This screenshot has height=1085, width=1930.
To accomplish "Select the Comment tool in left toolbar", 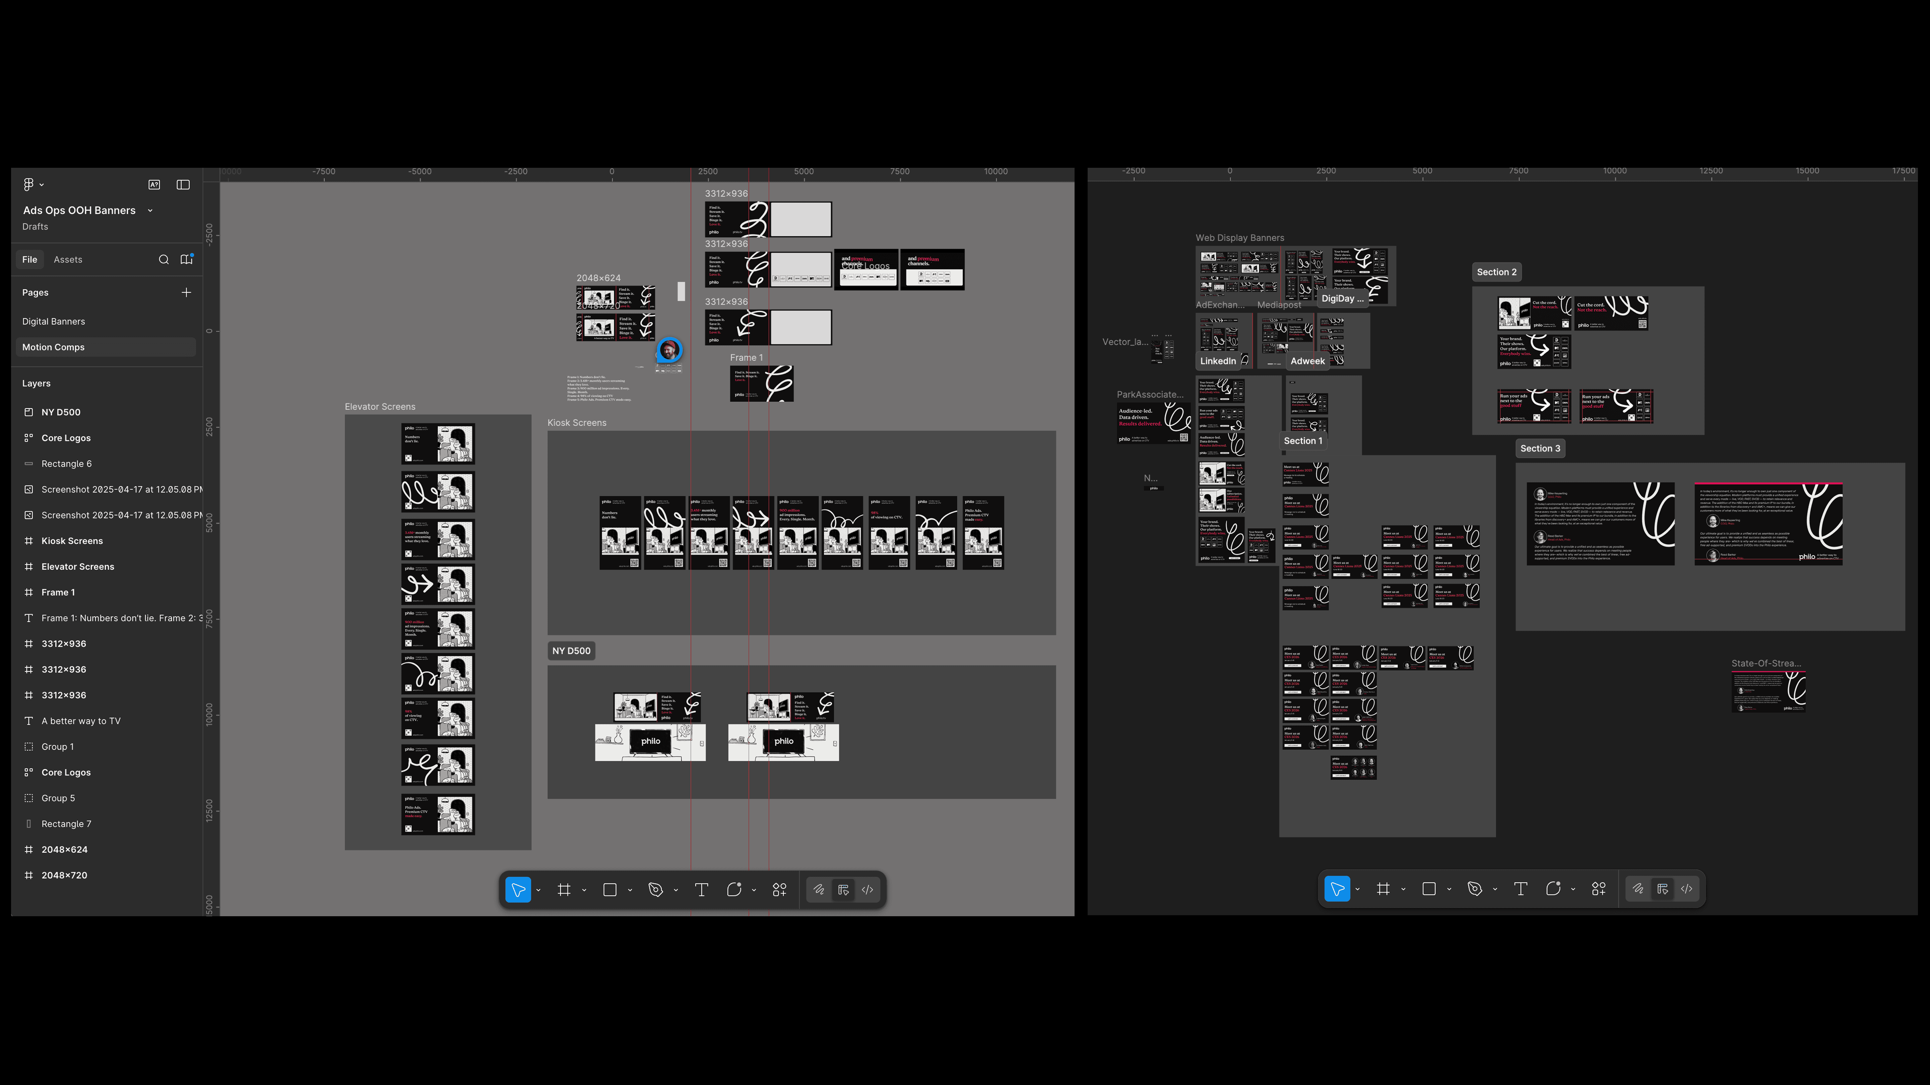I will pyautogui.click(x=734, y=889).
